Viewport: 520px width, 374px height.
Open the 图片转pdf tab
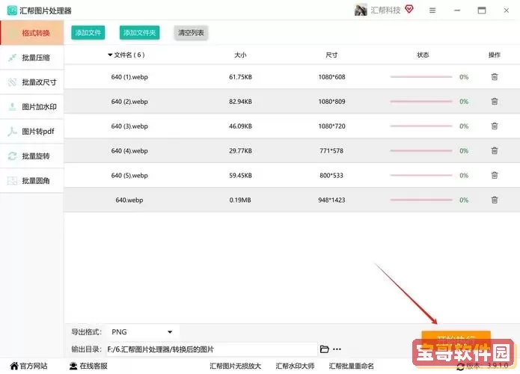(32, 132)
